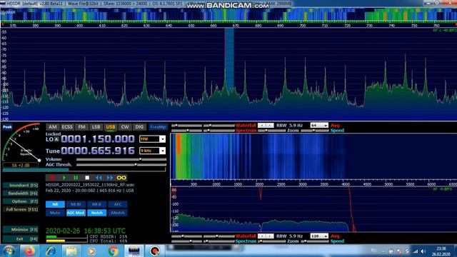Toggle the NB IF noise blanker

pyautogui.click(x=97, y=204)
